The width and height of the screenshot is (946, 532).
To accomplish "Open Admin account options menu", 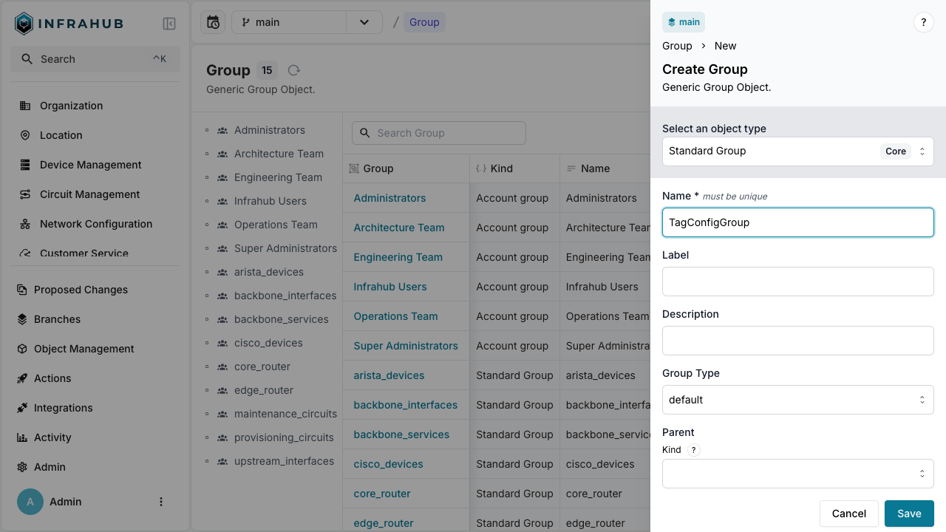I will 161,502.
